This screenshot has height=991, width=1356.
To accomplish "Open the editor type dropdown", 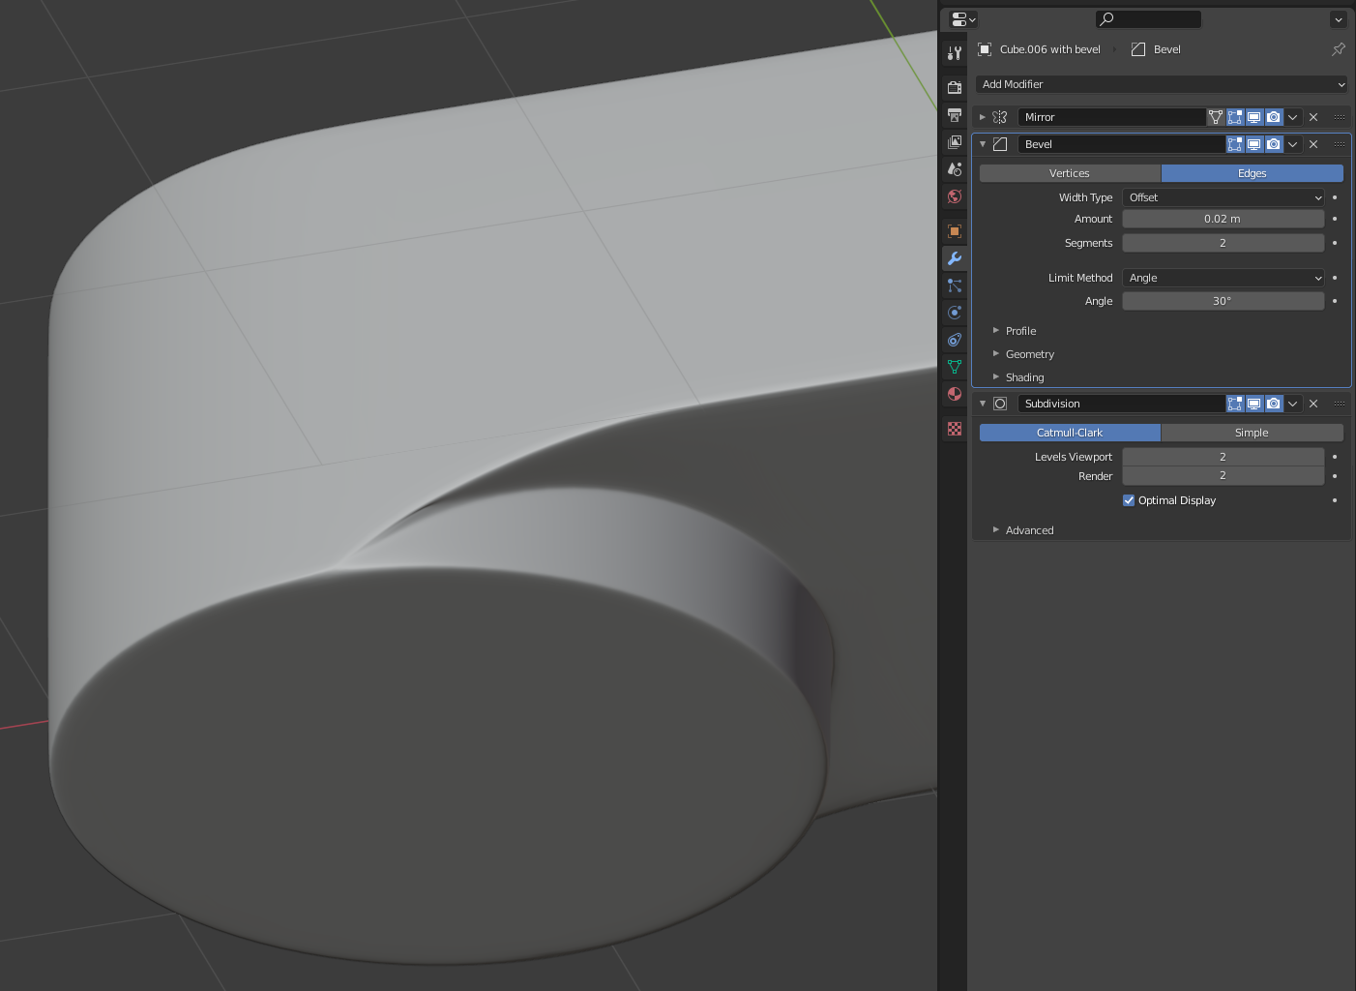I will point(963,18).
